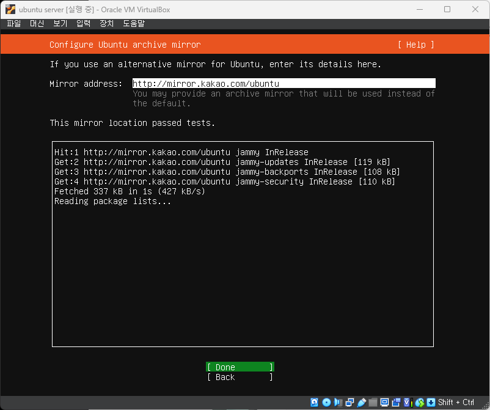Click the hard disk activity indicator icon
The width and height of the screenshot is (490, 410).
click(315, 402)
